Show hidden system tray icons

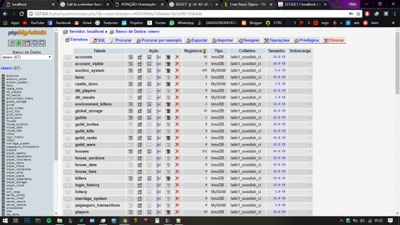(341, 221)
